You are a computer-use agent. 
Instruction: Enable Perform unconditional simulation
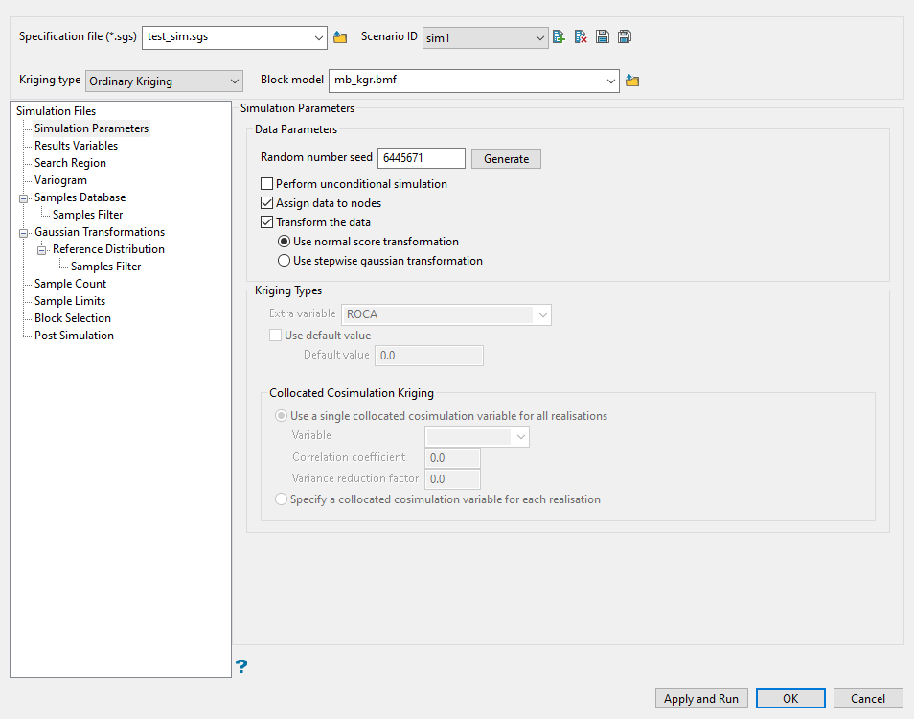tap(266, 183)
